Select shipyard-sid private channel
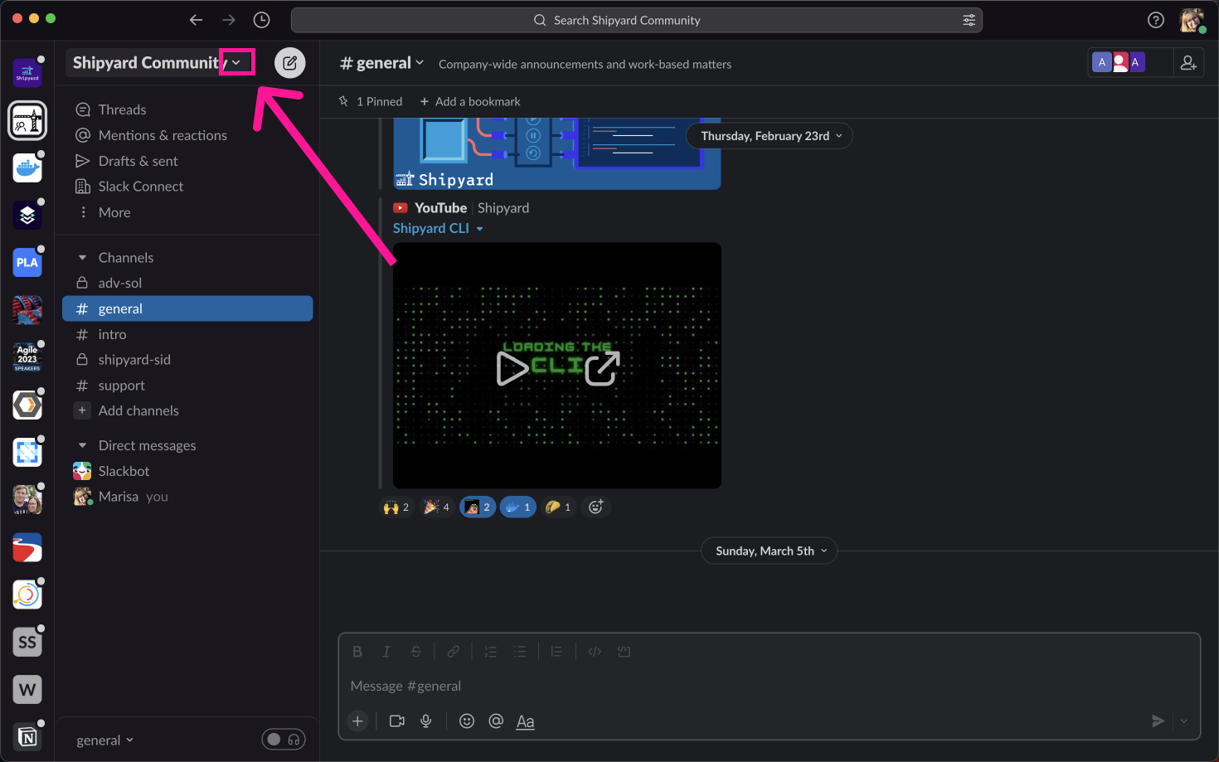Screen dimensions: 1219x762 point(187,360)
